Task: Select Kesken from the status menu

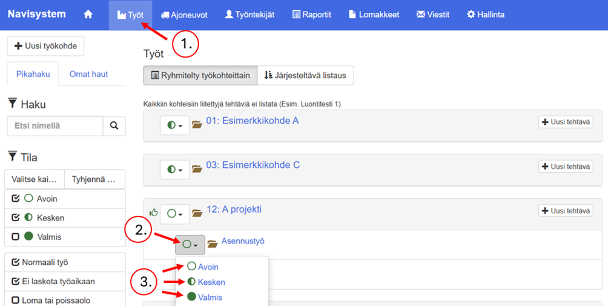Action: [211, 282]
